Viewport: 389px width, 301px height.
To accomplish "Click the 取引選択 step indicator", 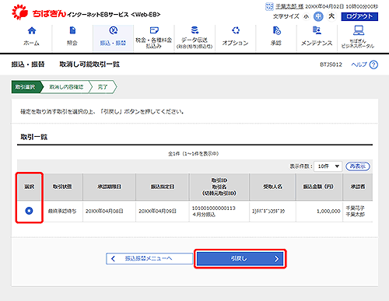I will (26, 87).
